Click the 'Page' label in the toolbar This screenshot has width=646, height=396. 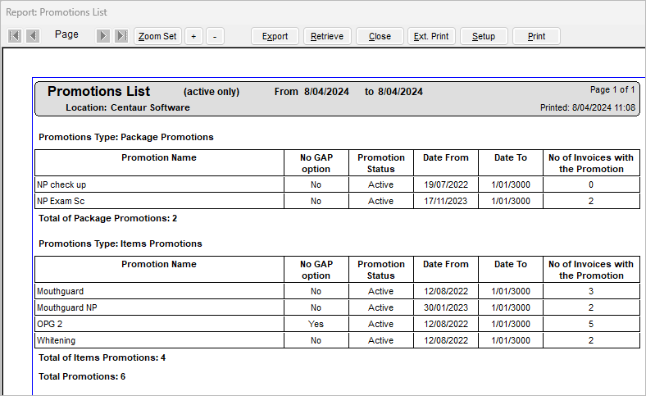(x=66, y=34)
